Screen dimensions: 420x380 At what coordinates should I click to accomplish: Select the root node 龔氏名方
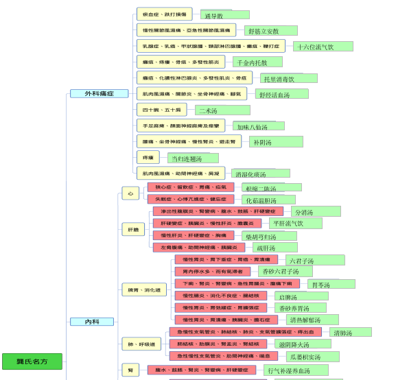[32, 361]
